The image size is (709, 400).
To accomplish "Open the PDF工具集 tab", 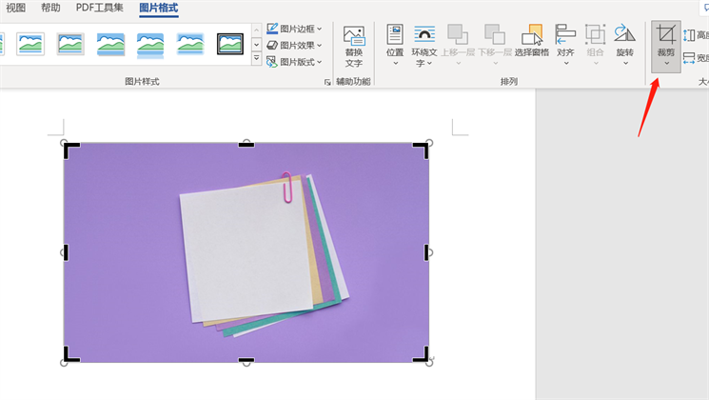I will coord(100,9).
